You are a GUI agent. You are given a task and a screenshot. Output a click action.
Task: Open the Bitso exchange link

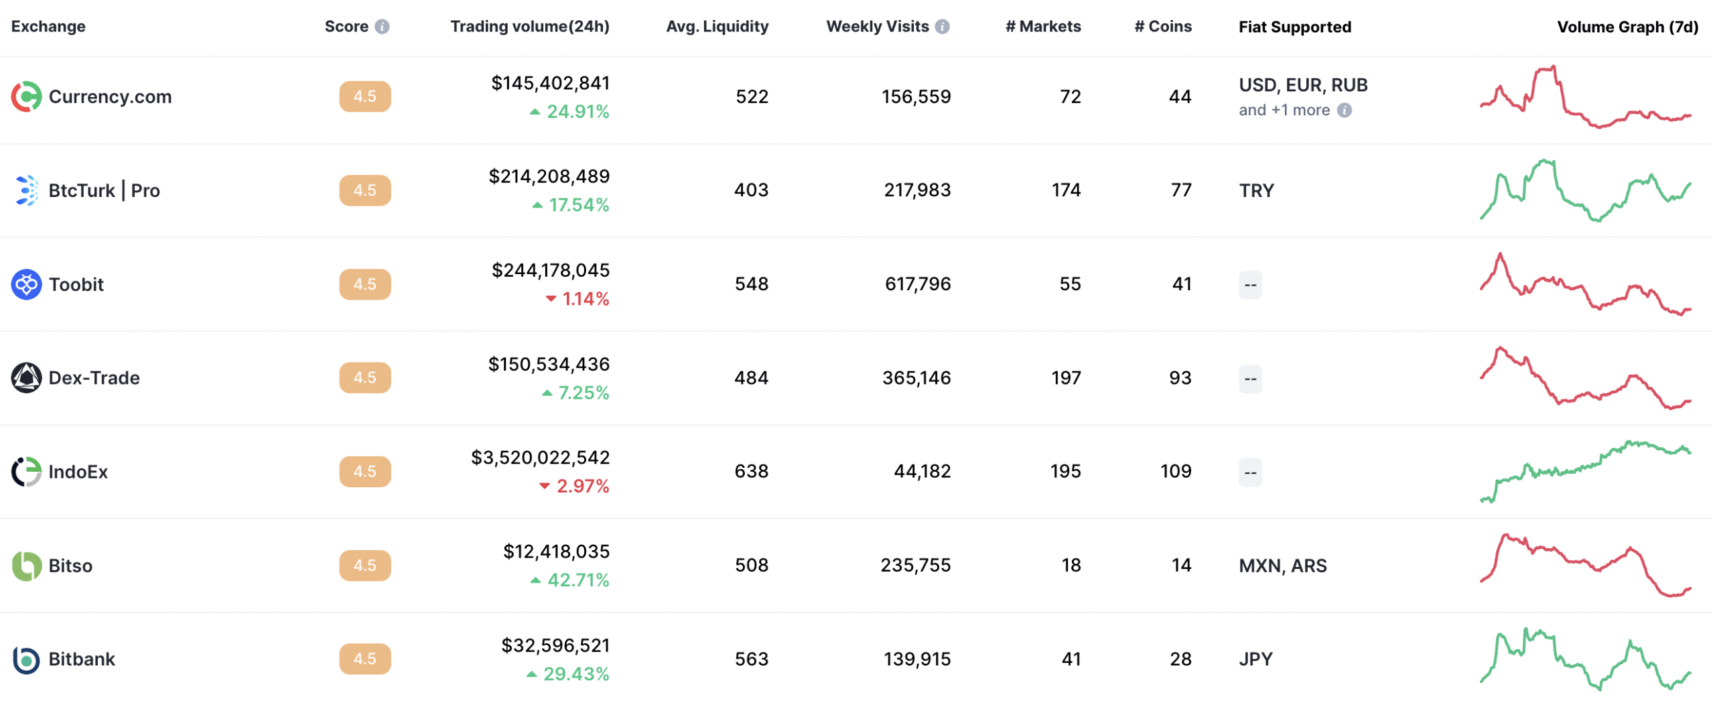tap(70, 566)
